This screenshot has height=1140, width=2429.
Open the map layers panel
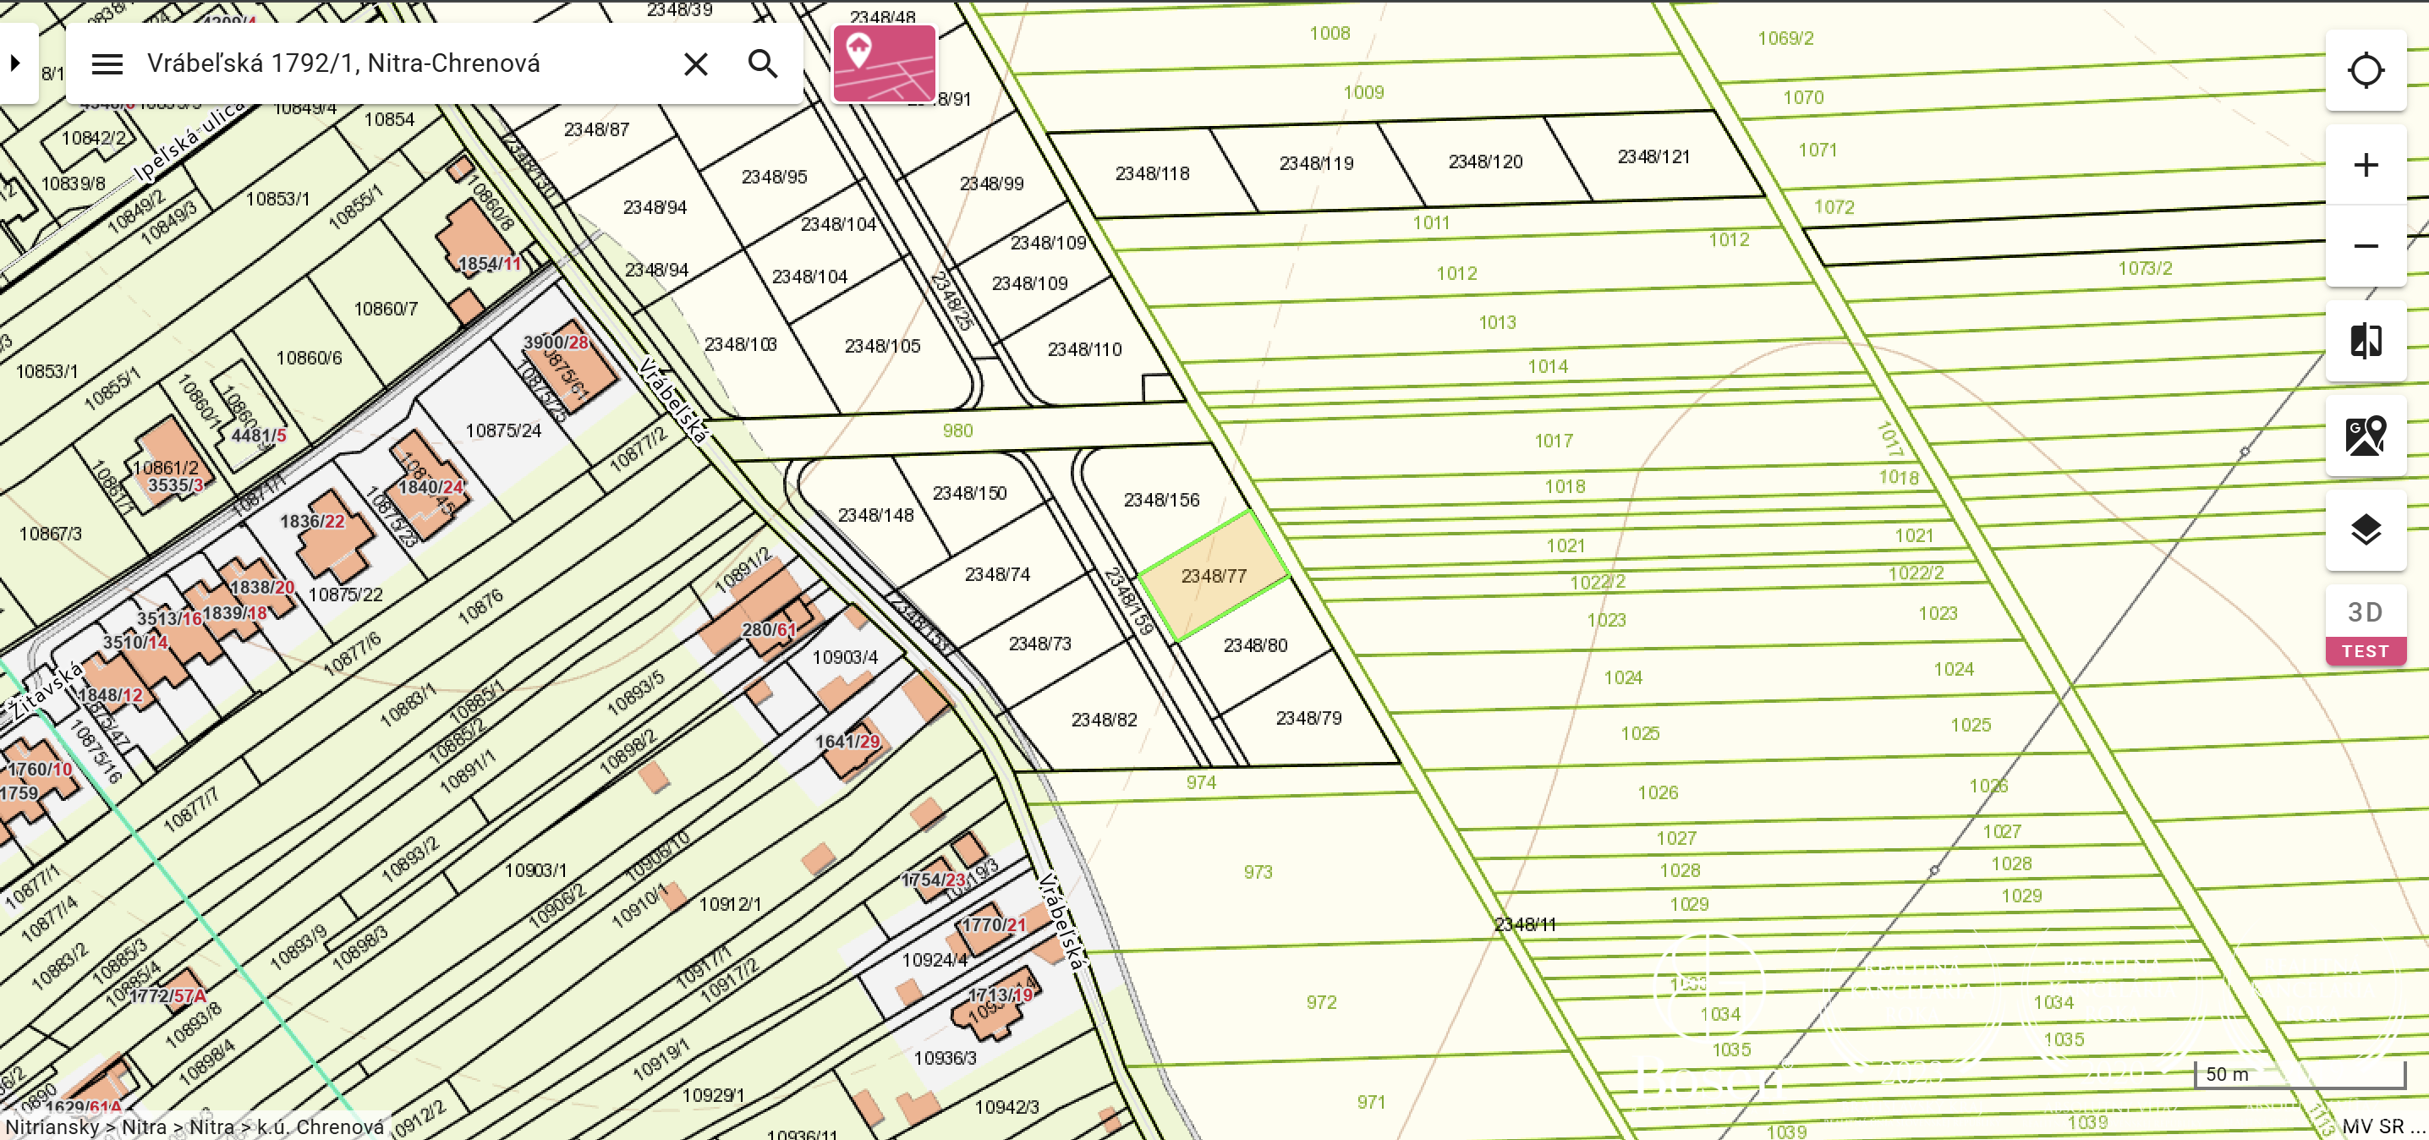coord(2365,530)
